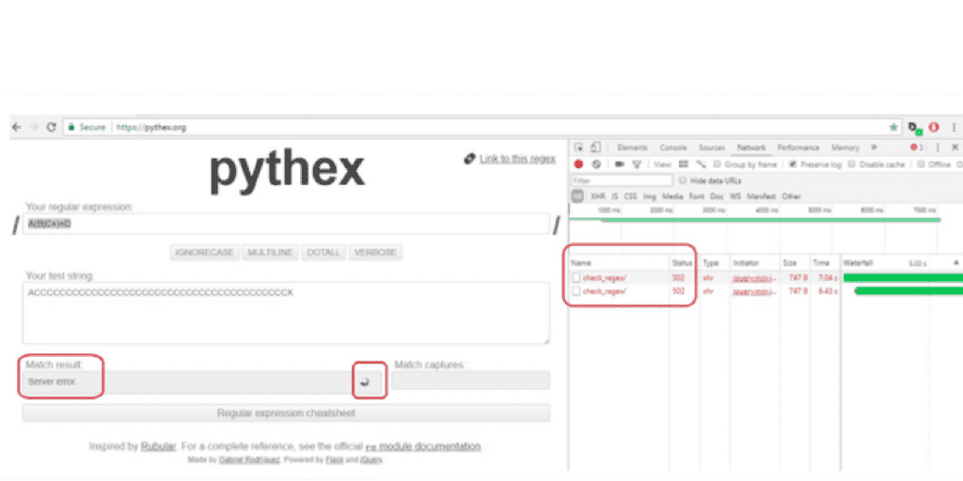
Task: Go back using browser back arrow
Action: coord(17,128)
